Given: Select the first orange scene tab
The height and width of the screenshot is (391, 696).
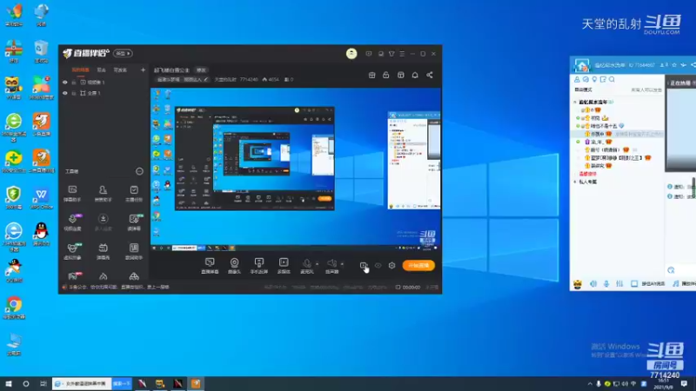Looking at the screenshot, I should (80, 70).
